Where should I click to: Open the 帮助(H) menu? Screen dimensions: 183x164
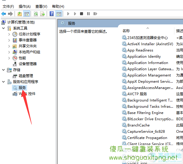point(58,7)
